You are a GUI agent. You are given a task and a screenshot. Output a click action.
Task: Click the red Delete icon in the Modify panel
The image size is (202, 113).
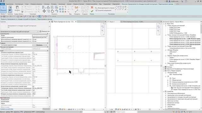coord(65,12)
